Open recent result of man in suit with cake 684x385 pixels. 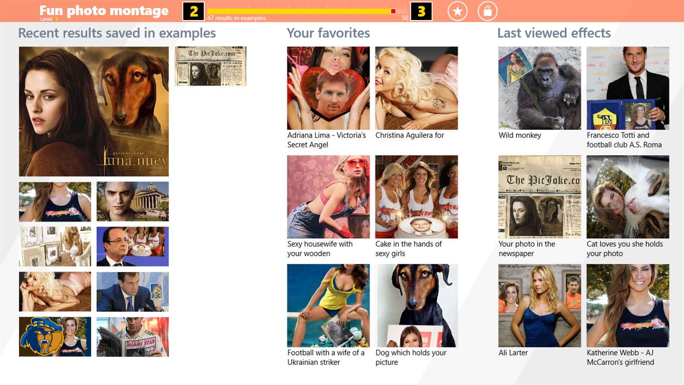tap(133, 246)
